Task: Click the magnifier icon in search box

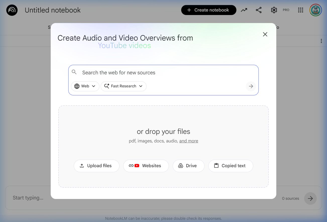Action: coord(74,72)
